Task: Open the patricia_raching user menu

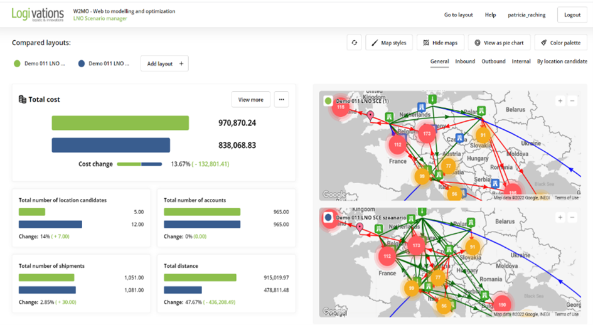Action: click(526, 15)
